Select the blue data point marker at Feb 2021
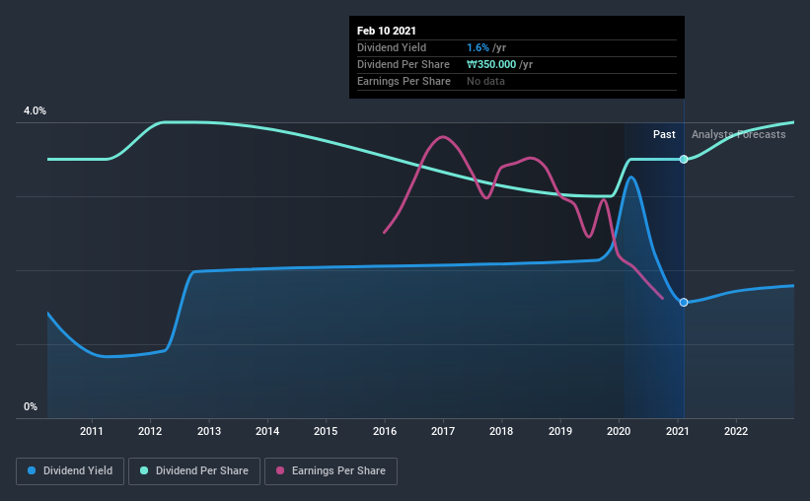810x501 pixels. coord(684,302)
